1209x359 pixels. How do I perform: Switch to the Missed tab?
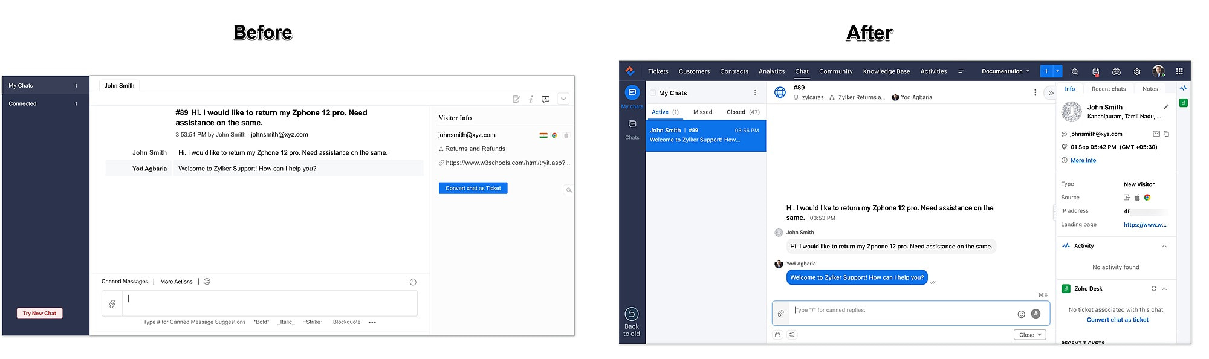coord(703,112)
